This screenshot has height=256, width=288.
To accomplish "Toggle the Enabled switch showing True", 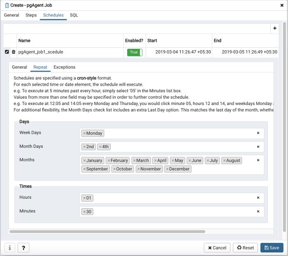I will pyautogui.click(x=135, y=52).
